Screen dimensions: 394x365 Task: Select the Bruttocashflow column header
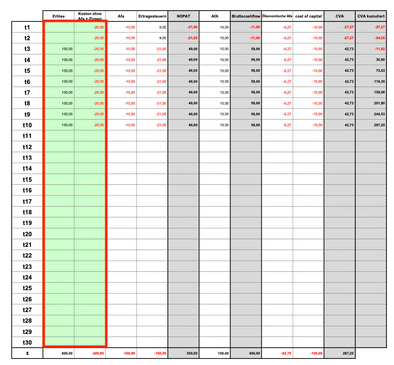tap(246, 16)
